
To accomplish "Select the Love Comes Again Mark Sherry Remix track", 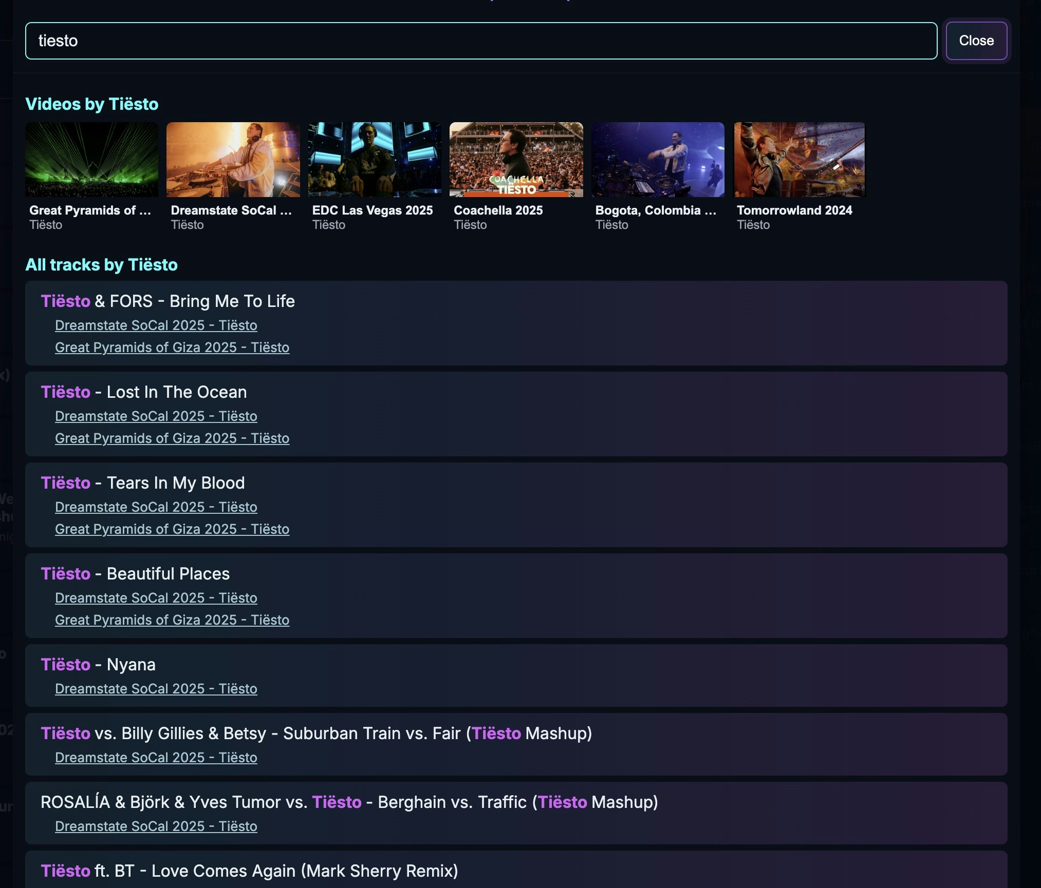I will pyautogui.click(x=249, y=871).
